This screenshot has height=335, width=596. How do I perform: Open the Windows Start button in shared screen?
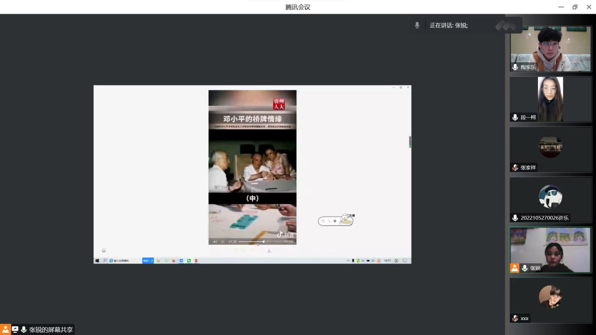tap(97, 261)
